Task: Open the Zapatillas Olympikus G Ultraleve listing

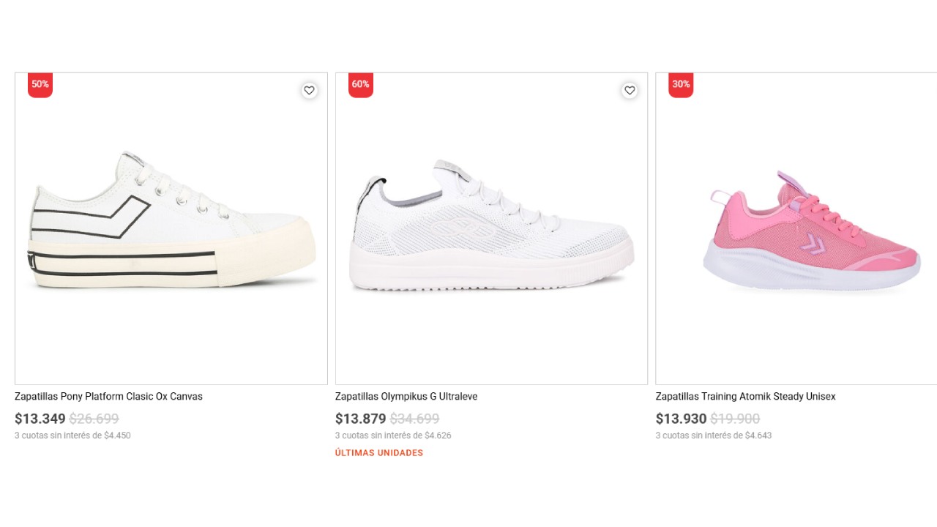Action: (406, 396)
